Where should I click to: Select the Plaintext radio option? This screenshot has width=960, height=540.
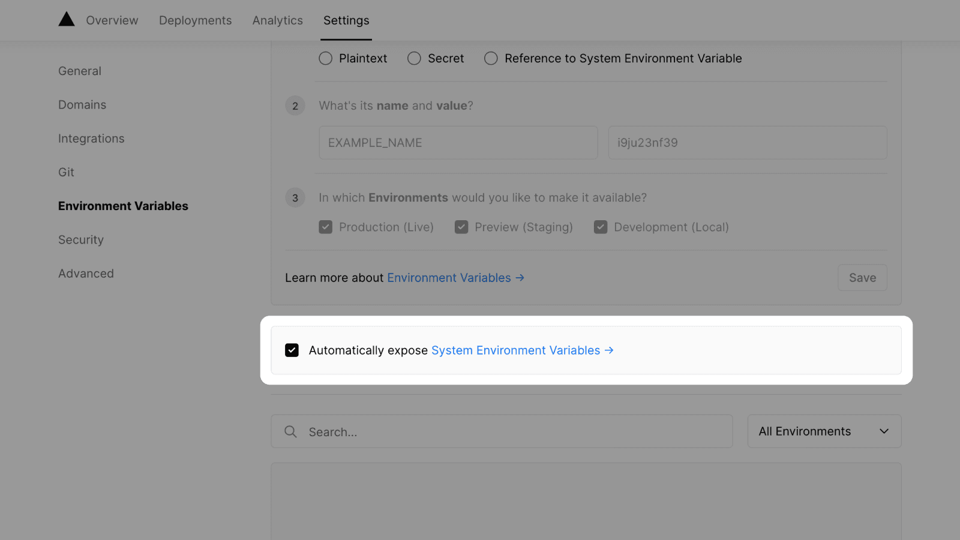(325, 58)
